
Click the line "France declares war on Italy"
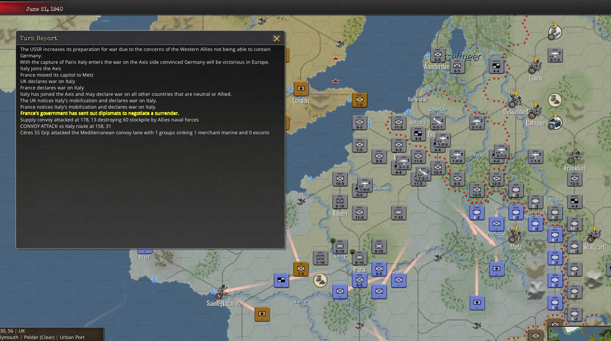52,88
